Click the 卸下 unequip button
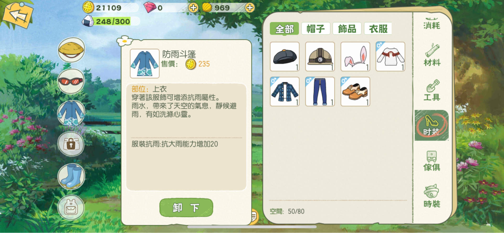The image size is (504, 233). (x=186, y=208)
